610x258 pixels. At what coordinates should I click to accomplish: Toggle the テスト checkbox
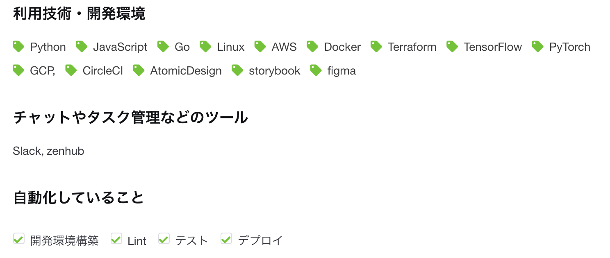[x=164, y=238]
